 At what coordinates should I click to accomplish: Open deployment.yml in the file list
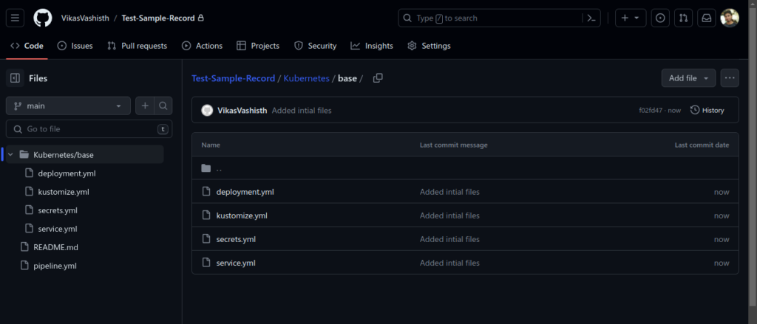point(245,192)
